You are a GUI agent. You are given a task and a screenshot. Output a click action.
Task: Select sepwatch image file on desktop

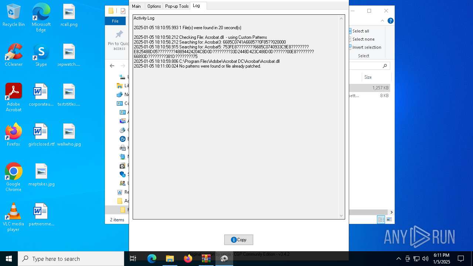pyautogui.click(x=69, y=55)
